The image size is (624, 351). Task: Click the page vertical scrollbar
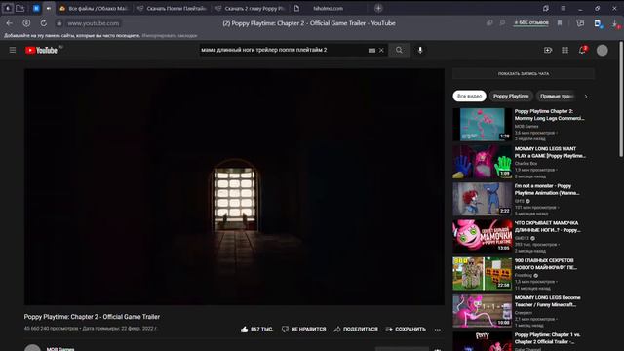pos(621,99)
